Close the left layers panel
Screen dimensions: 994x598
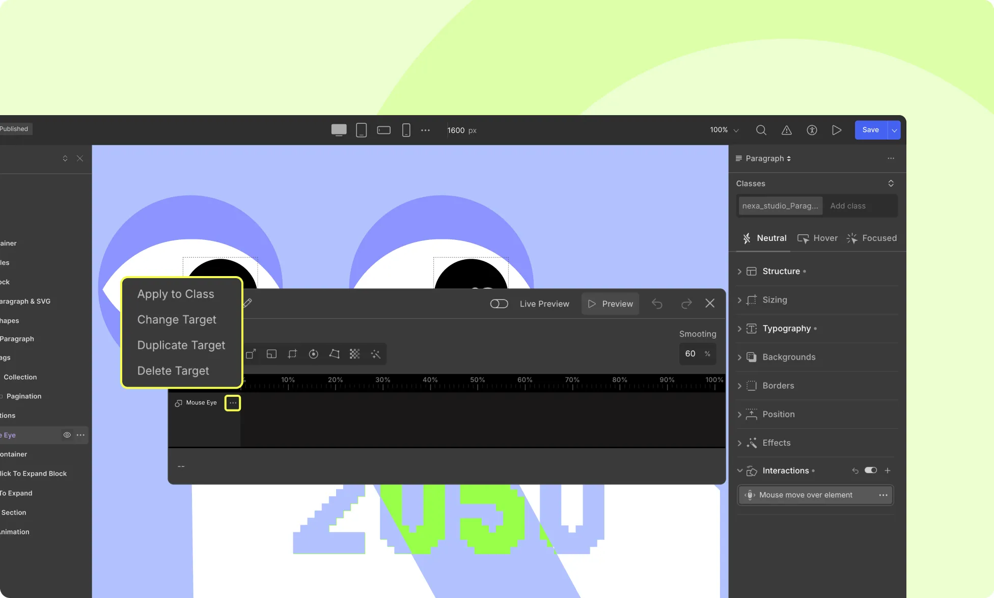80,158
